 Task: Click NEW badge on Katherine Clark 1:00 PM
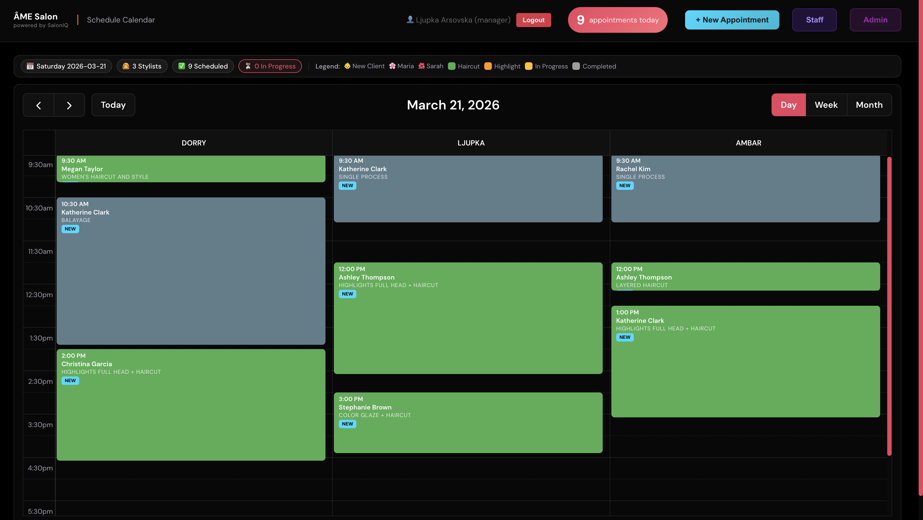point(625,337)
